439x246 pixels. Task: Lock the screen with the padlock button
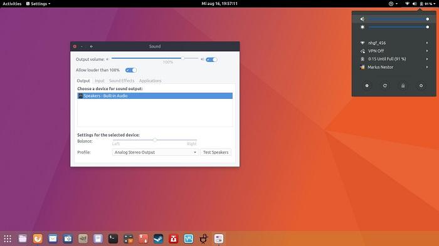tap(403, 86)
